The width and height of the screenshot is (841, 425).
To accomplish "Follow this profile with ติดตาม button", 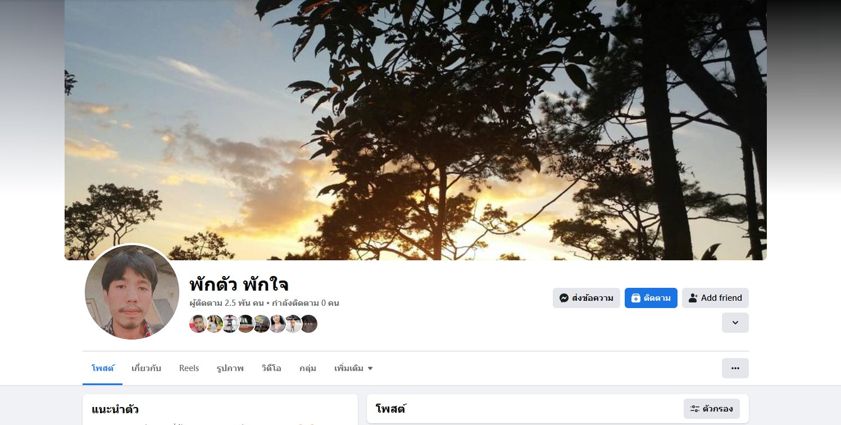I will tap(651, 298).
